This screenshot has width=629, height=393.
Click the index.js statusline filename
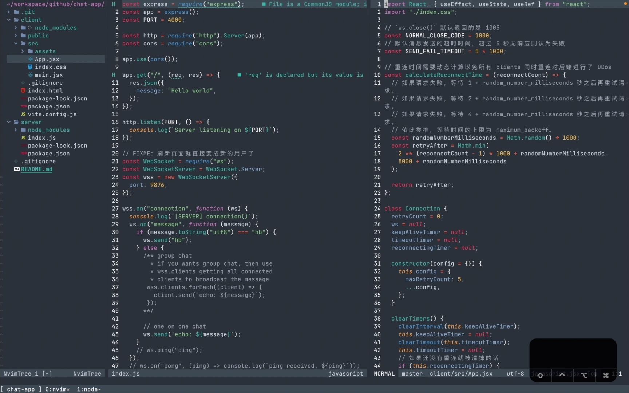126,374
